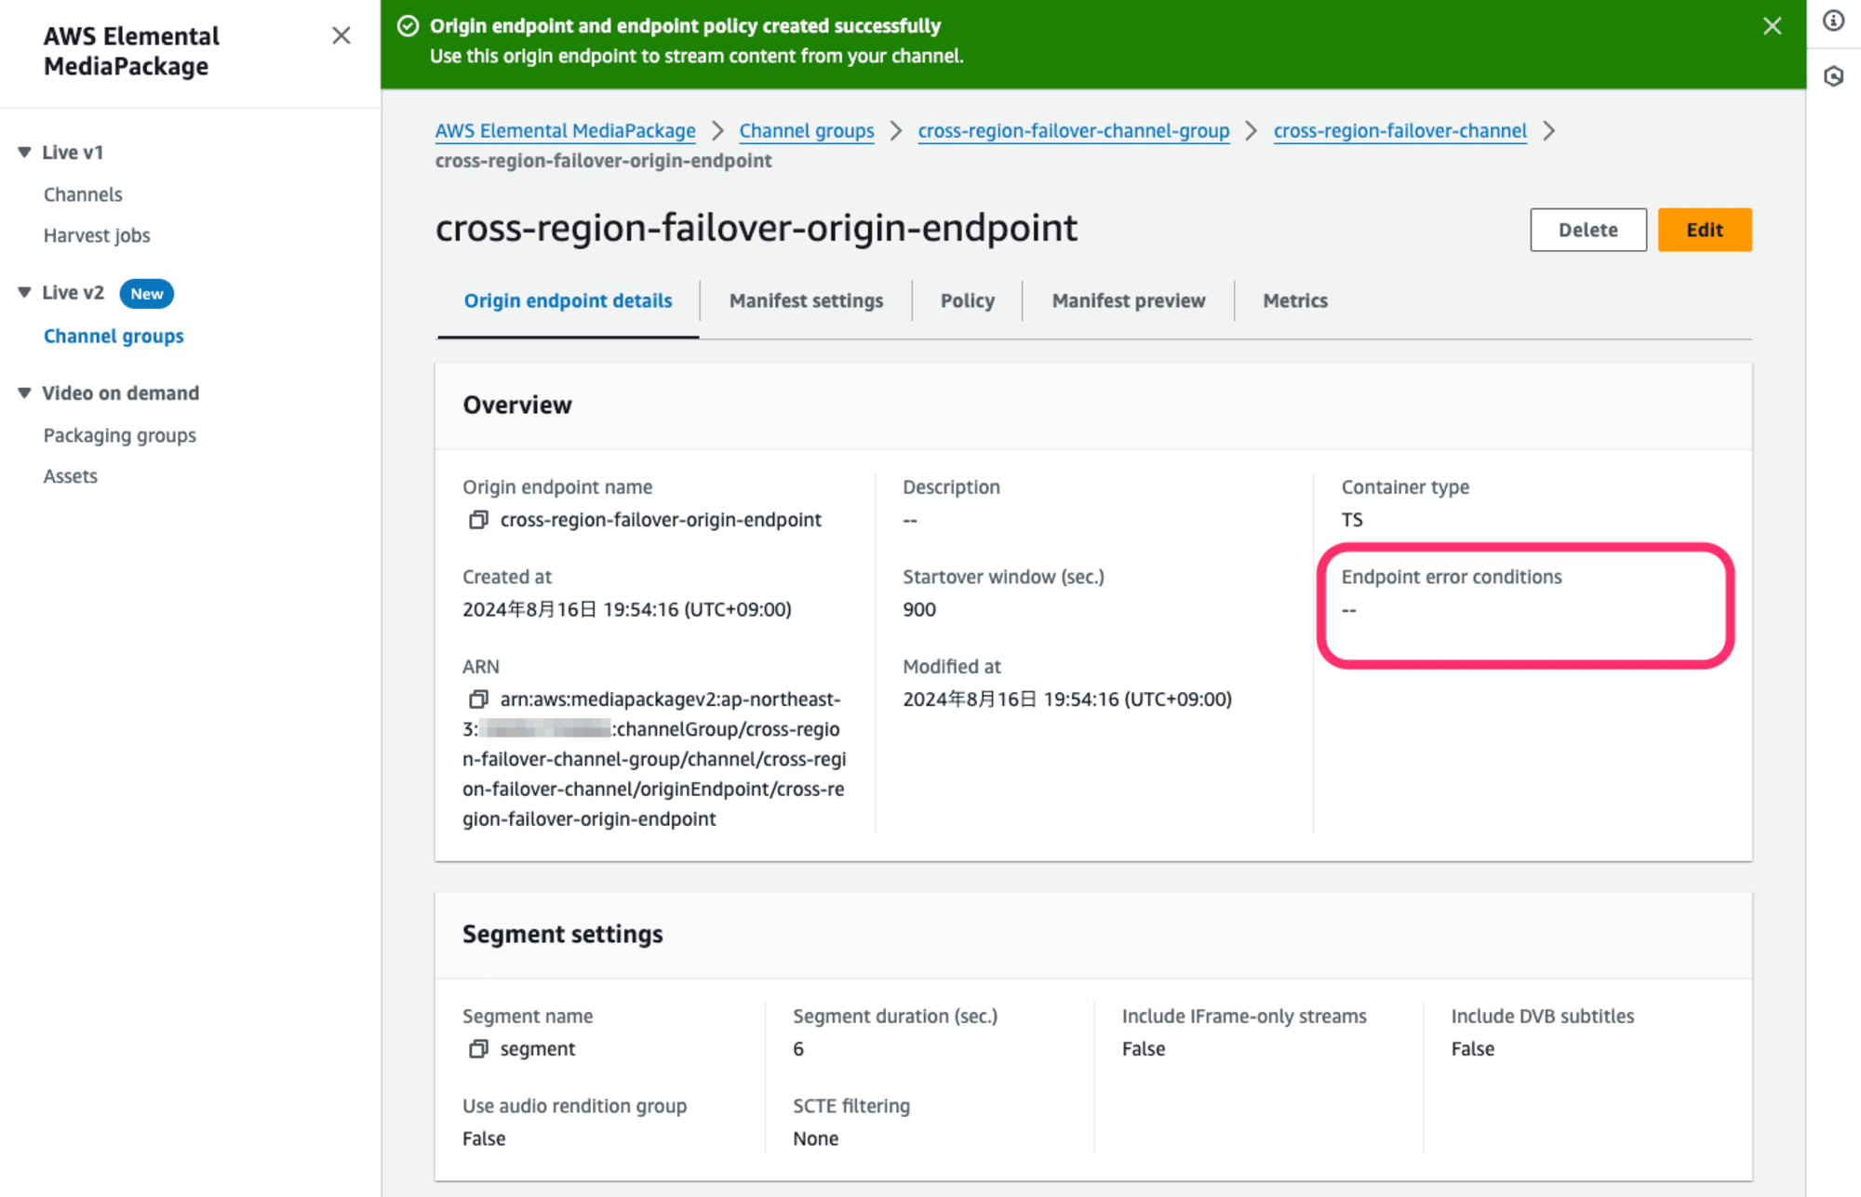Image resolution: width=1861 pixels, height=1197 pixels.
Task: Click the Endpoint error conditions label
Action: (1452, 577)
